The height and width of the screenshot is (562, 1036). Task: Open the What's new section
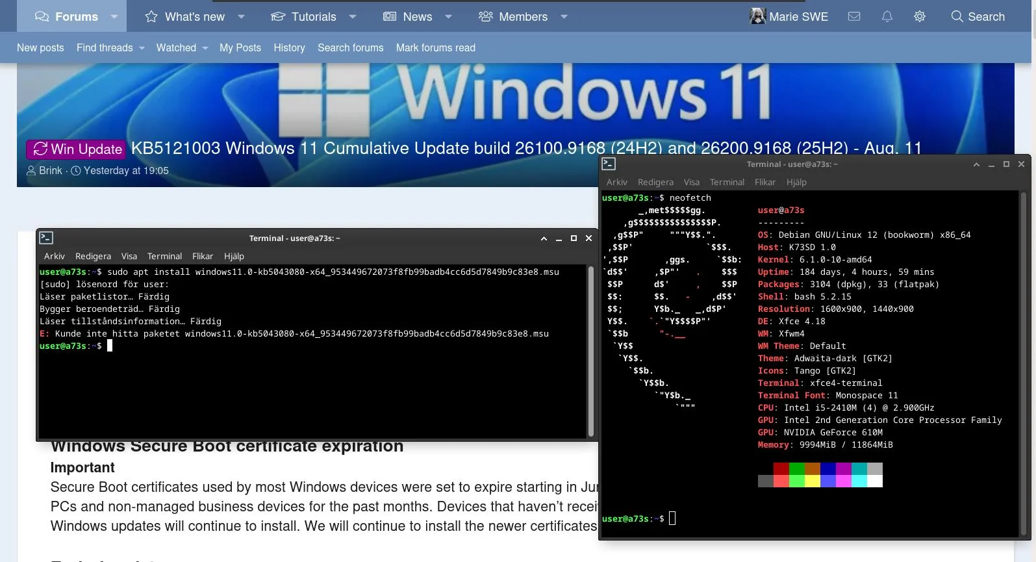[185, 16]
